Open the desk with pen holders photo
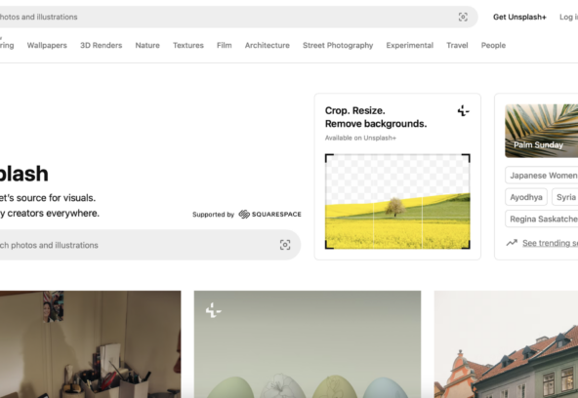The height and width of the screenshot is (398, 578). tap(90, 344)
